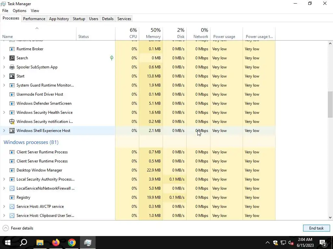This screenshot has width=333, height=249.
Task: Switch to the Performance tab
Action: (34, 19)
